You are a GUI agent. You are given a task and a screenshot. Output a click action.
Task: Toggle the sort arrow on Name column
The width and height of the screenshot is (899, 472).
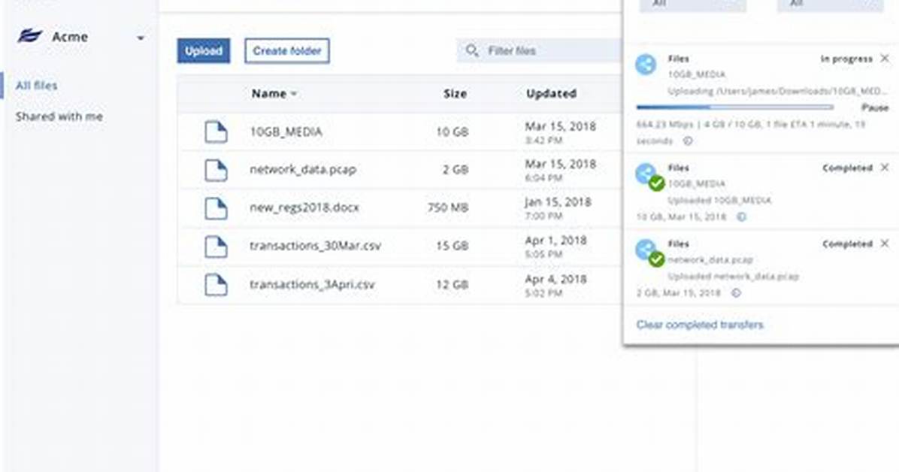click(x=294, y=93)
